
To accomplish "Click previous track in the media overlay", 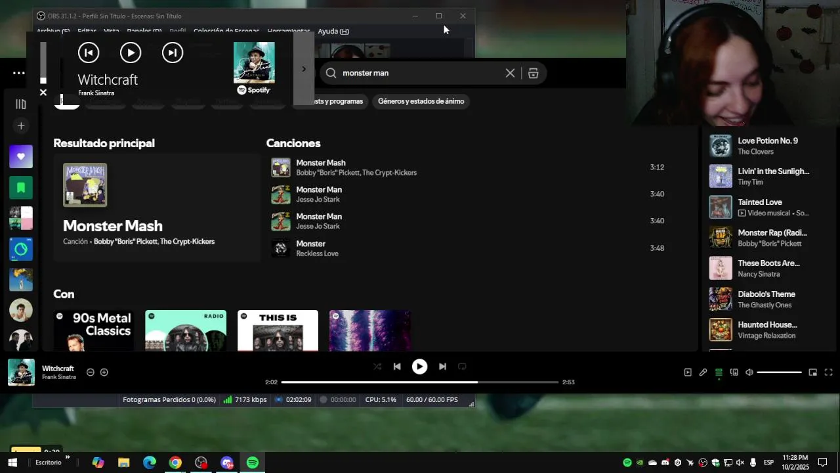I will coord(89,53).
